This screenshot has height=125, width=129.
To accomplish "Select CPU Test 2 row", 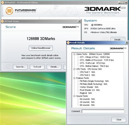I will [x=88, y=75].
